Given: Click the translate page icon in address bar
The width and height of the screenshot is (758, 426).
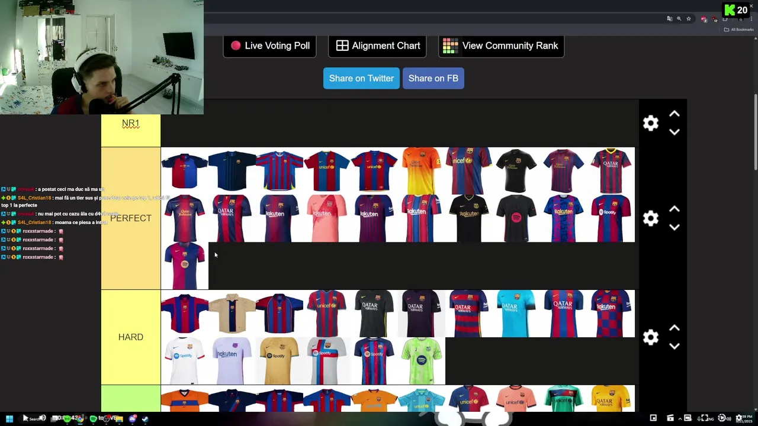Looking at the screenshot, I should click(670, 19).
